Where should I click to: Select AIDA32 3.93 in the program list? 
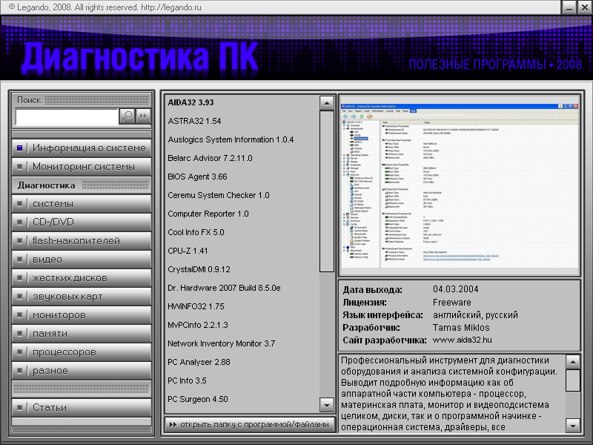pyautogui.click(x=191, y=102)
